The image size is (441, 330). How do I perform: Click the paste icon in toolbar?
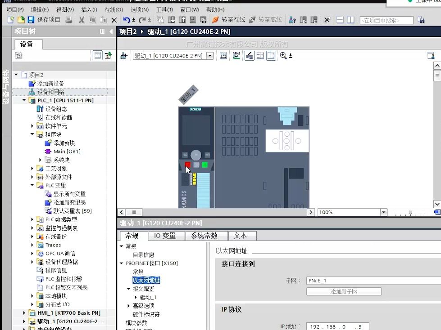point(103,20)
